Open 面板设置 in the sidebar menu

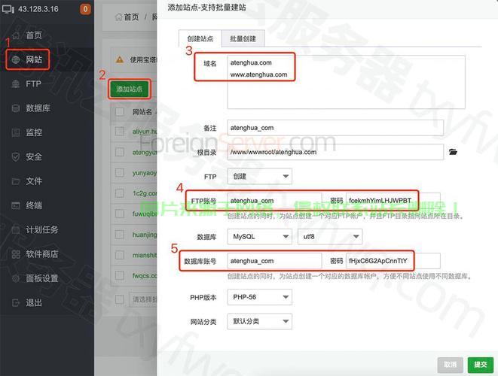pos(42,278)
